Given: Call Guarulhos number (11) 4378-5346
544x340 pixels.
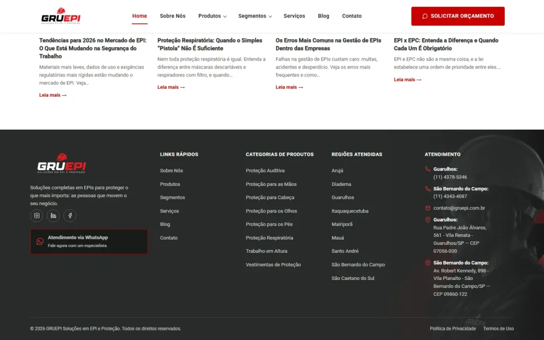Looking at the screenshot, I should click(x=450, y=177).
